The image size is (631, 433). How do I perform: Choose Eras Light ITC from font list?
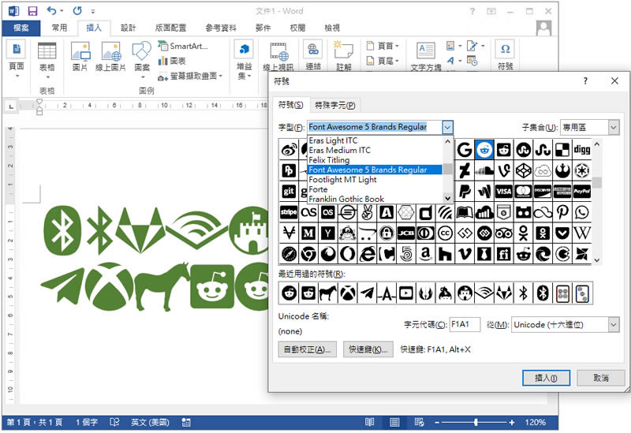click(x=375, y=140)
